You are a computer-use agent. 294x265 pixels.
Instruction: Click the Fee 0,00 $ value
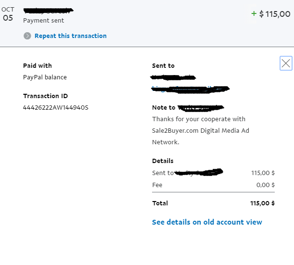(x=266, y=185)
